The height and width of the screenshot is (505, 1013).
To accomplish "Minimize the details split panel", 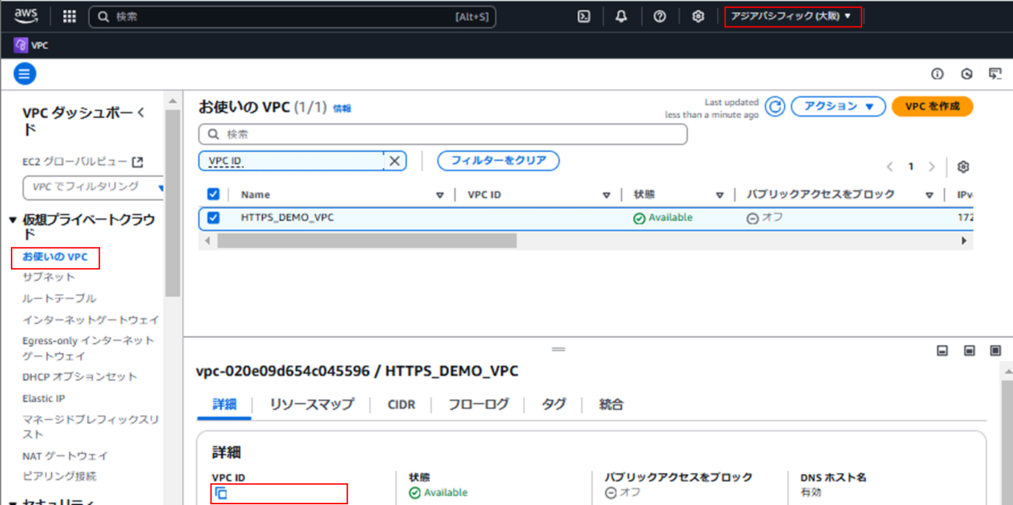I will 943,351.
